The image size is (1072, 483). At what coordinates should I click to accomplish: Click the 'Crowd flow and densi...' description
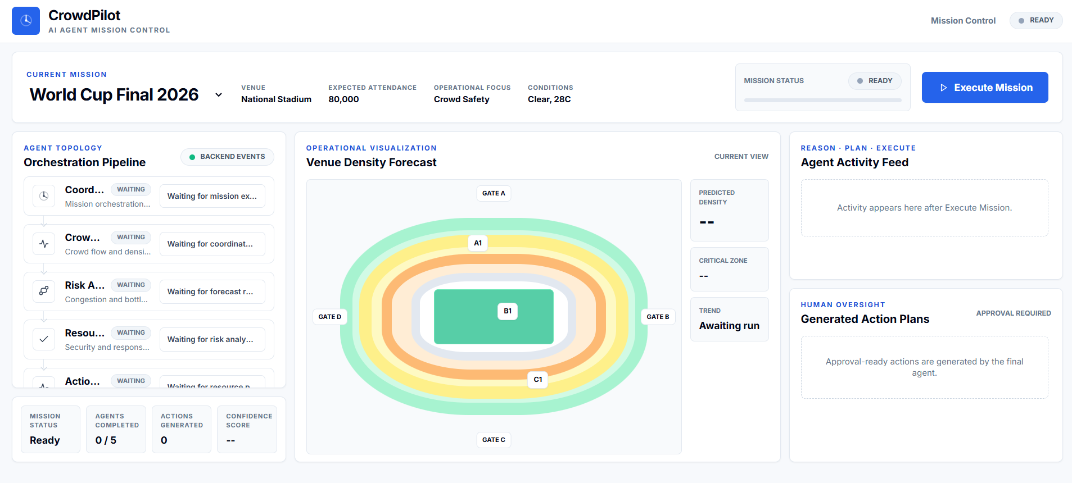click(107, 252)
